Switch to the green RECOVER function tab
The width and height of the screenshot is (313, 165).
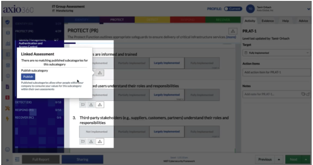[x=223, y=20]
